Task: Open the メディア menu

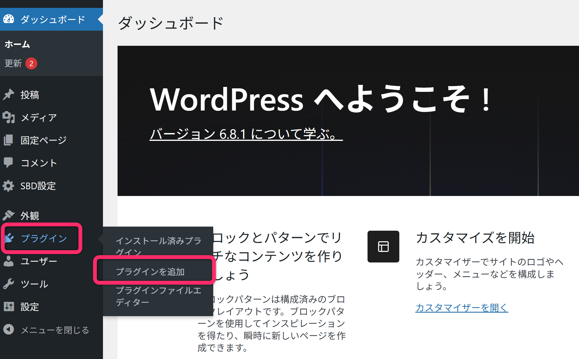Action: (51, 117)
